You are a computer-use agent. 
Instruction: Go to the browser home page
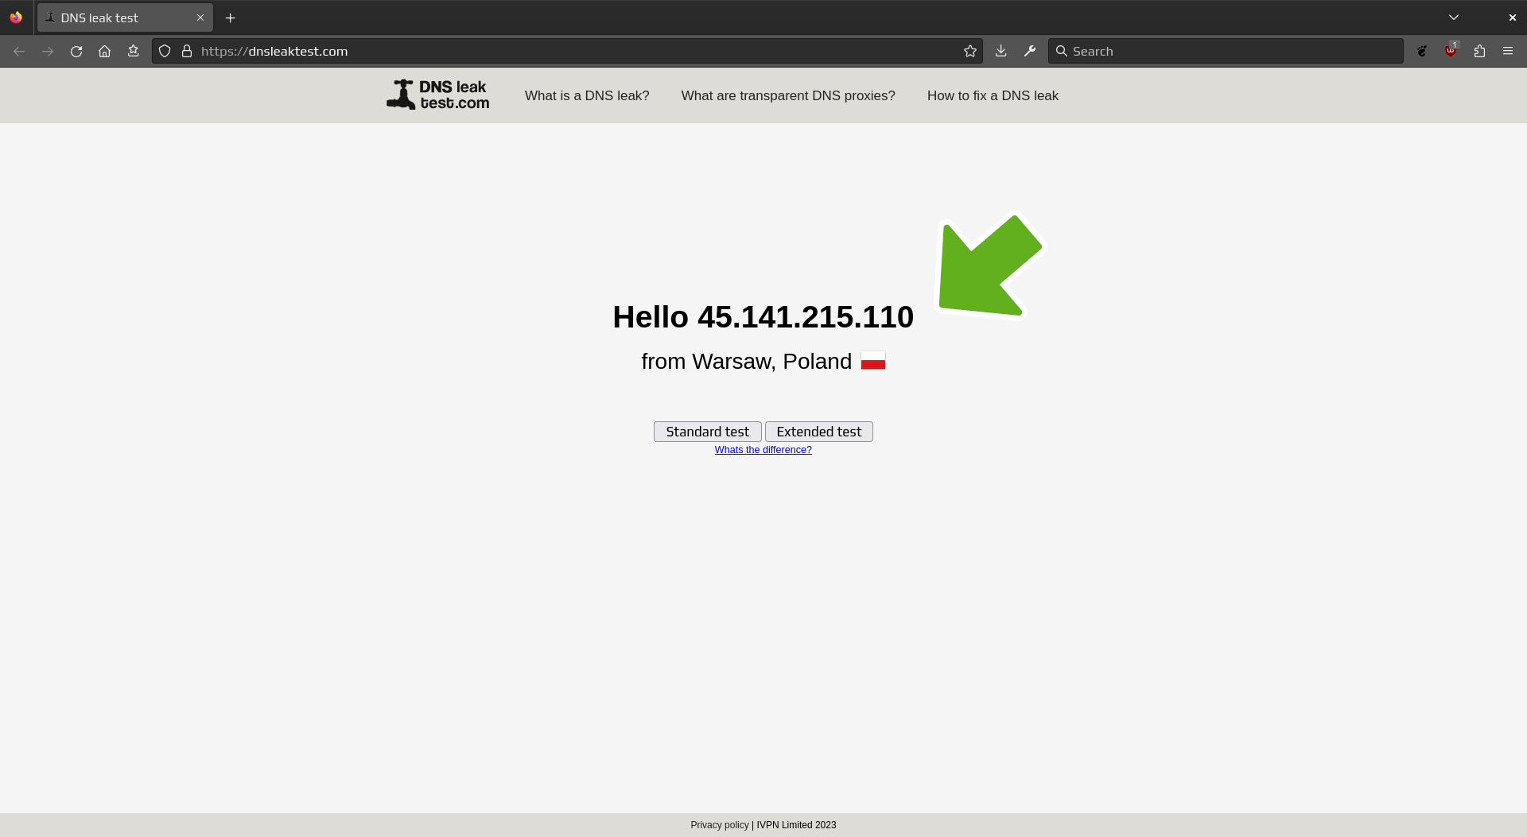tap(104, 51)
